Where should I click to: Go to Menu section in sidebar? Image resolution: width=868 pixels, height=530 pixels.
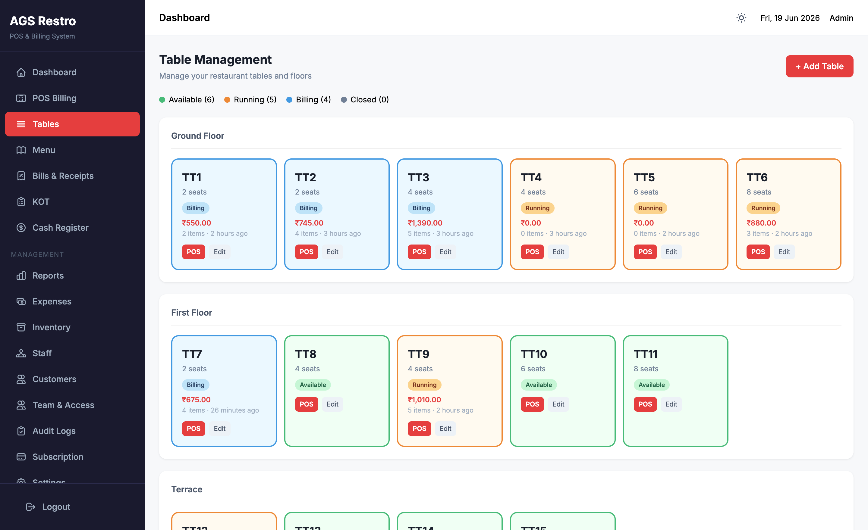coord(72,150)
